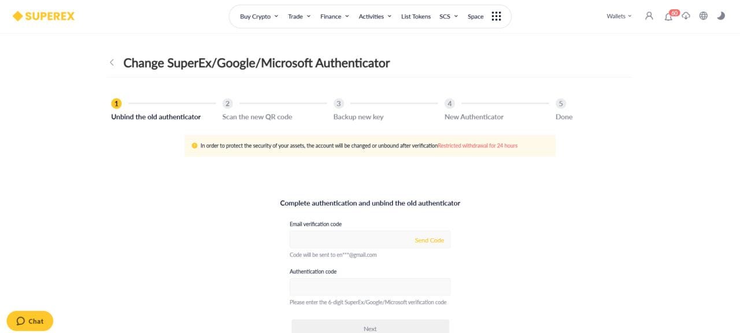This screenshot has height=333, width=740.
Task: Open the apps grid menu icon
Action: pos(496,16)
